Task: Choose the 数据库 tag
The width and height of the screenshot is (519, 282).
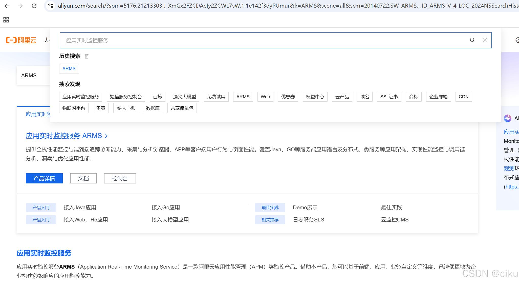Action: click(153, 108)
